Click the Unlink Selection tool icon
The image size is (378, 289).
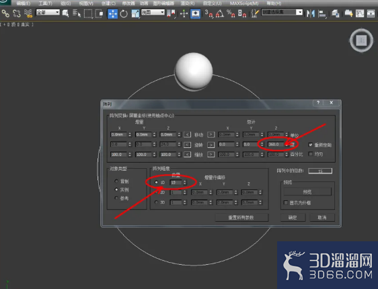tap(17, 13)
